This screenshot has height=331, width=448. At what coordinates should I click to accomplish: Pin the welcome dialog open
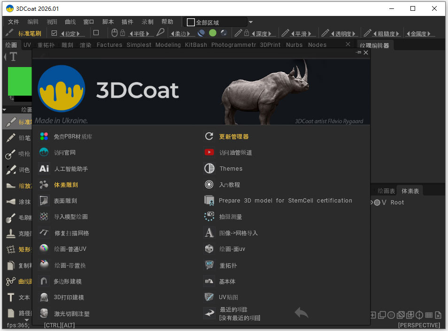coord(357,52)
